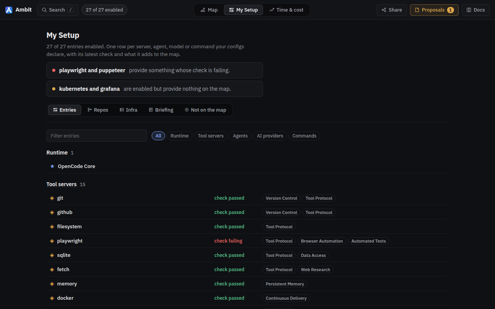Open Proposals with one pending

(x=434, y=10)
